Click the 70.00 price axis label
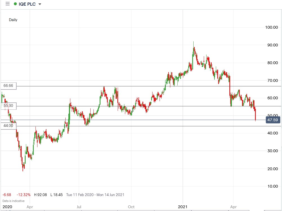 tap(273, 80)
